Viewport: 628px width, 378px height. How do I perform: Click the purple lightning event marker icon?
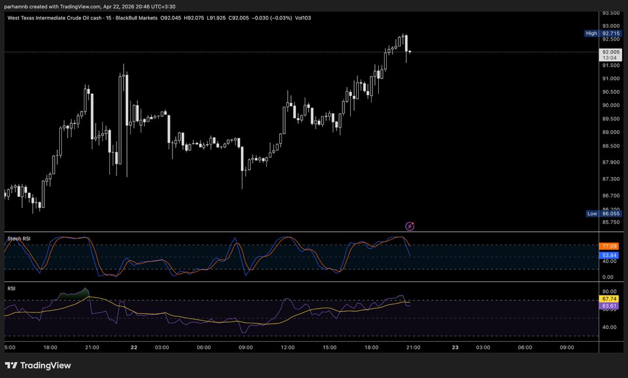(x=410, y=226)
